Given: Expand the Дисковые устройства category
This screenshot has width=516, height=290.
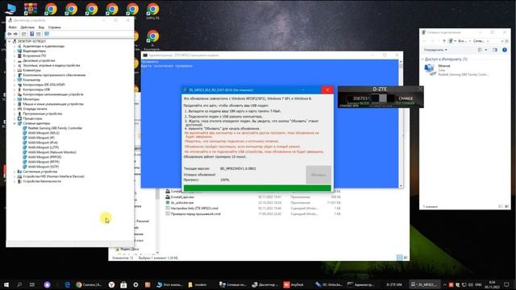Looking at the screenshot, I should [15, 60].
